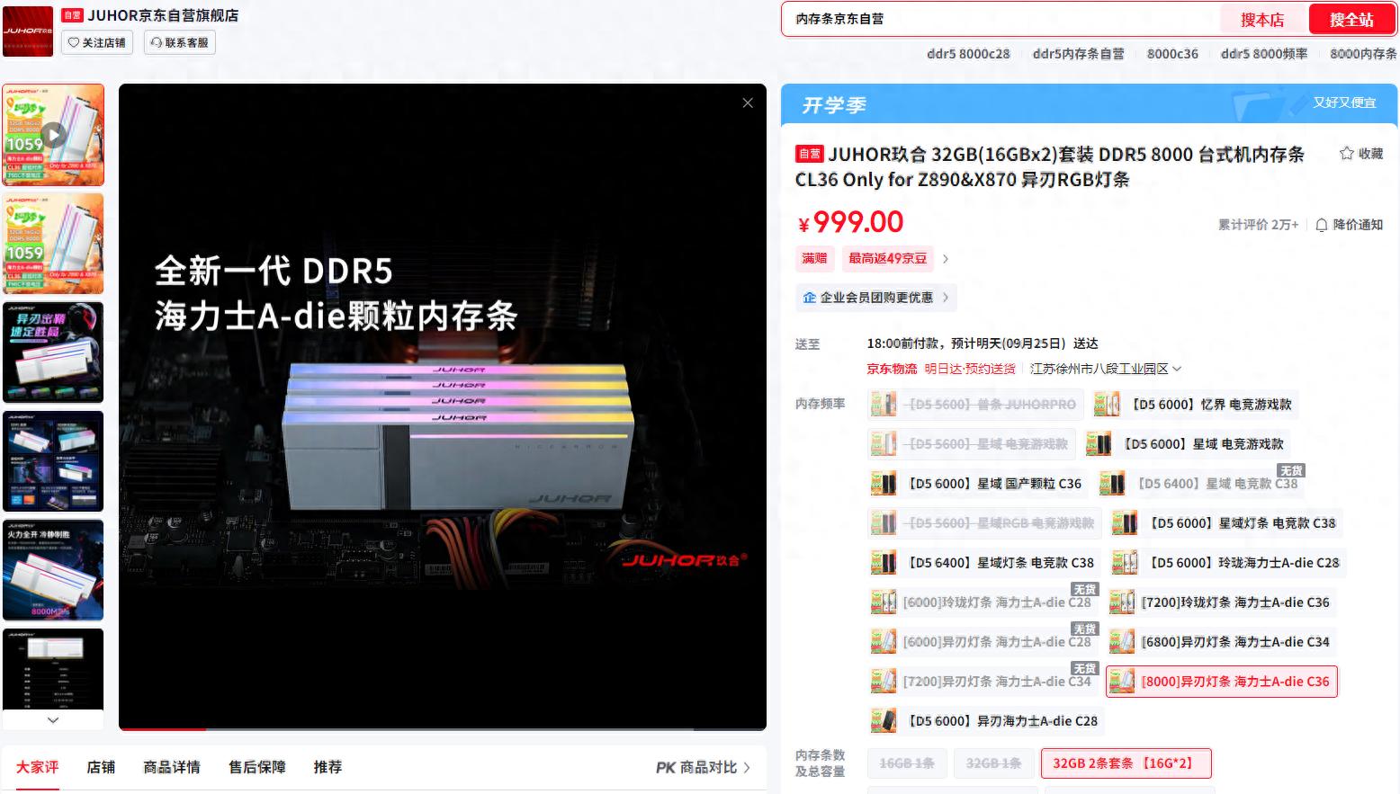Viewport: 1400px width, 794px height.
Task: Switch to the 推荐 tab
Action: pos(328,767)
